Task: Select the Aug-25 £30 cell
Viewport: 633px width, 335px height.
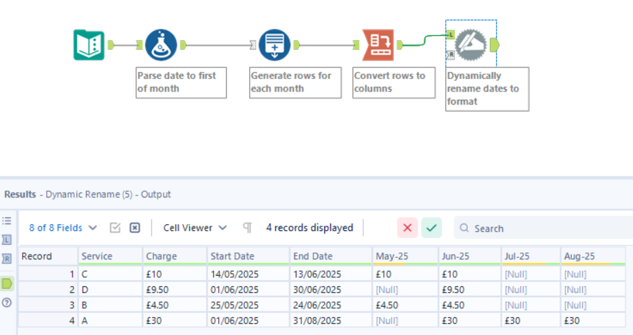Action: point(593,321)
